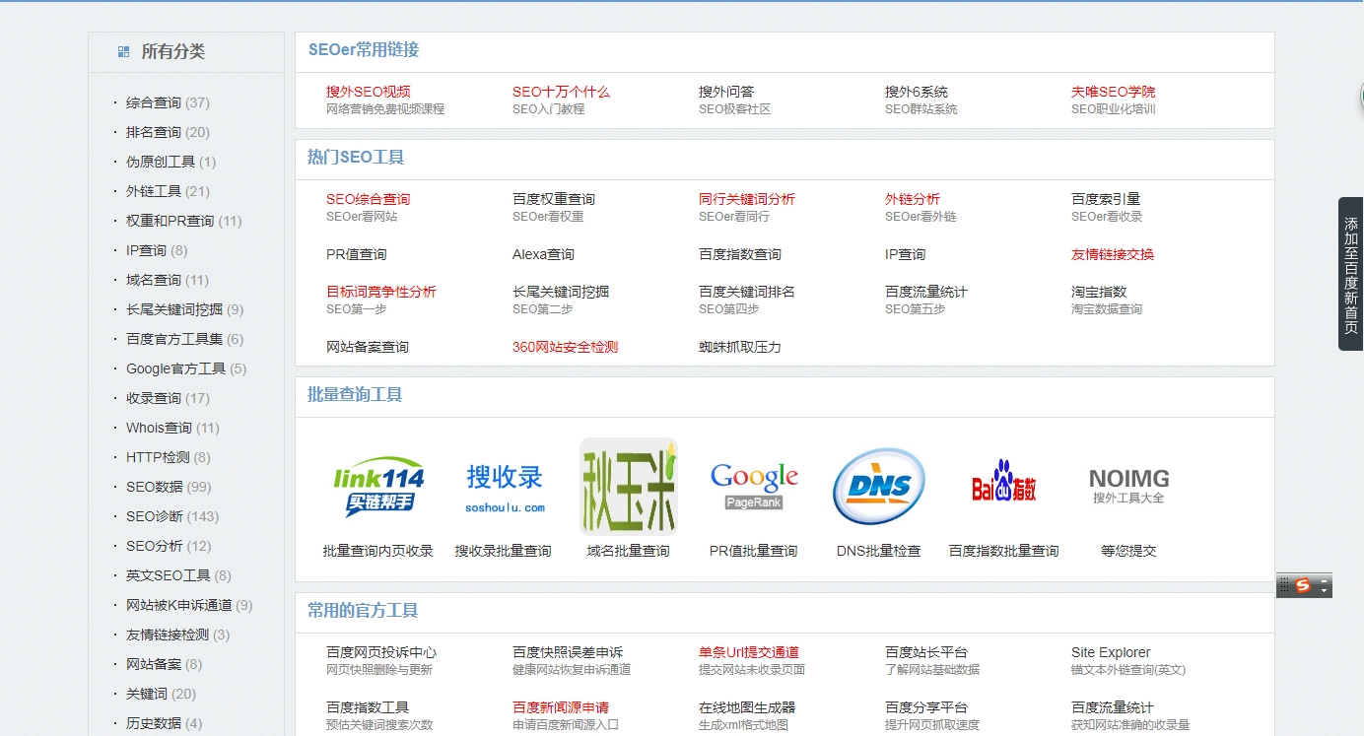Open 外链分析 tool
Image resolution: width=1364 pixels, height=736 pixels.
click(913, 199)
